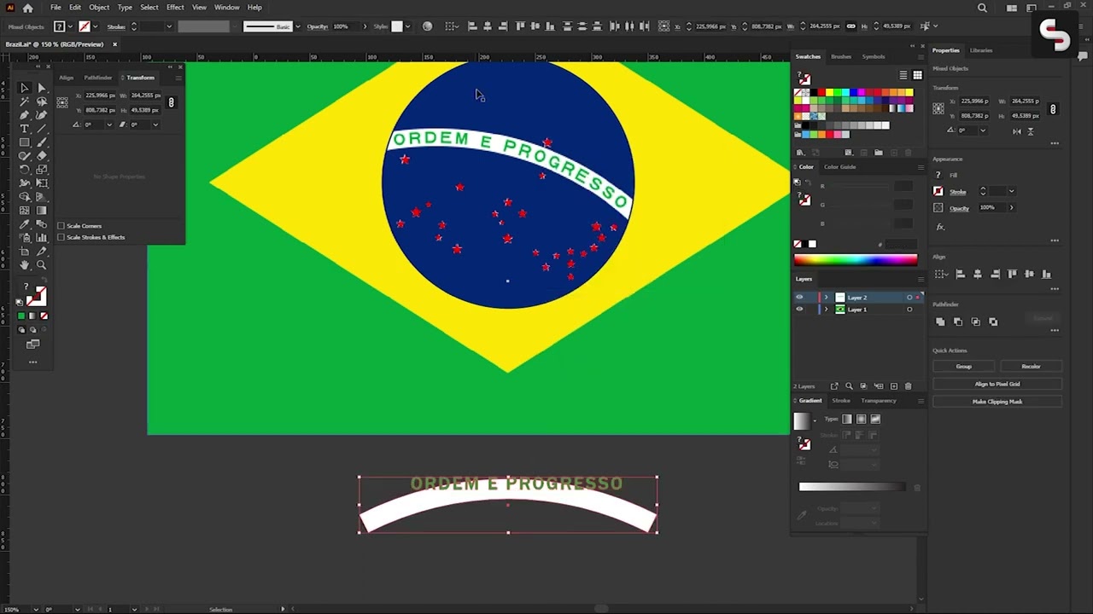Switch to the Libraries tab

981,50
